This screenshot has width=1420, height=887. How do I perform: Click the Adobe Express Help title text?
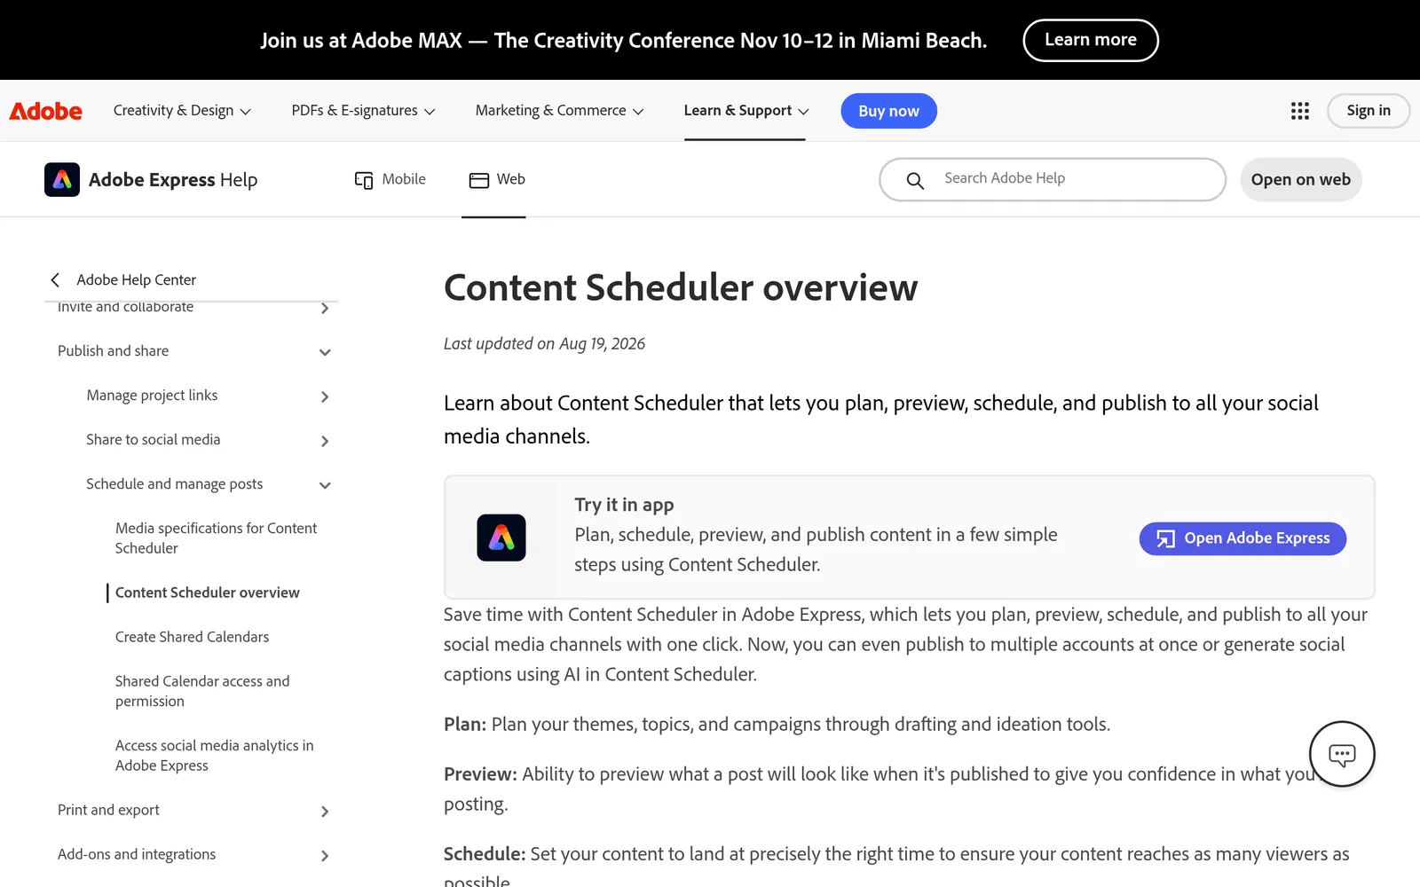[x=173, y=180]
